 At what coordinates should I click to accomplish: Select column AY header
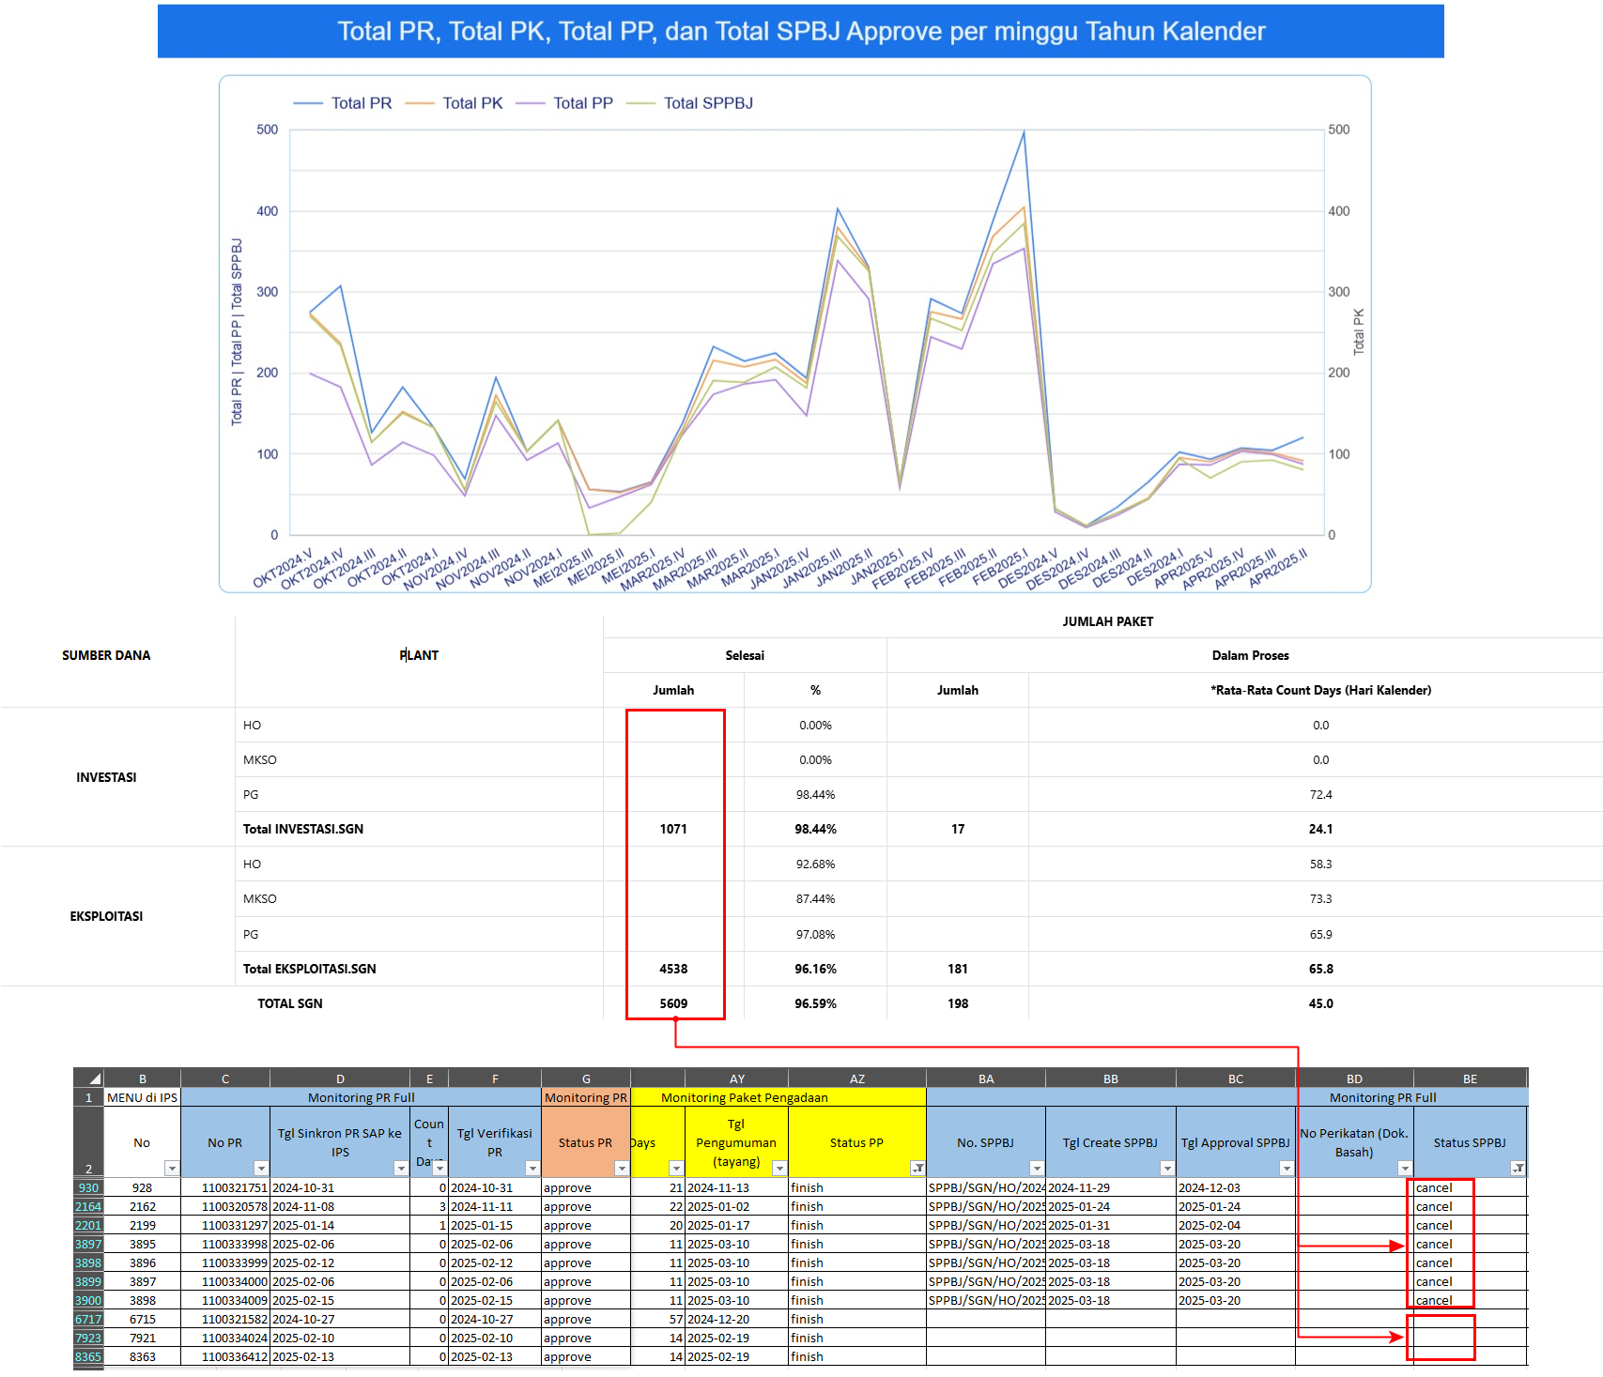point(736,1079)
